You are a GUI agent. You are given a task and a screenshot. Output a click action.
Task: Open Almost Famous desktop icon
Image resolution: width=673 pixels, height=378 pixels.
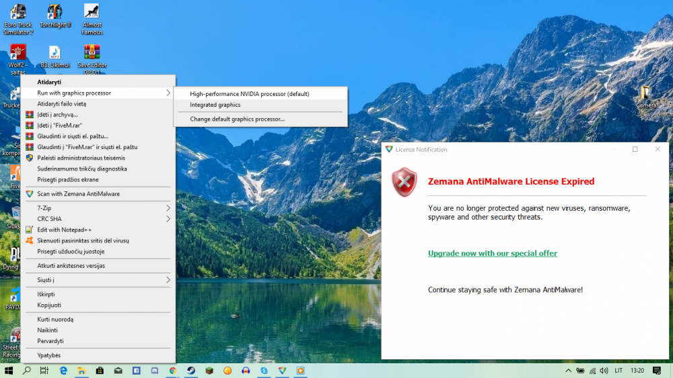point(92,19)
